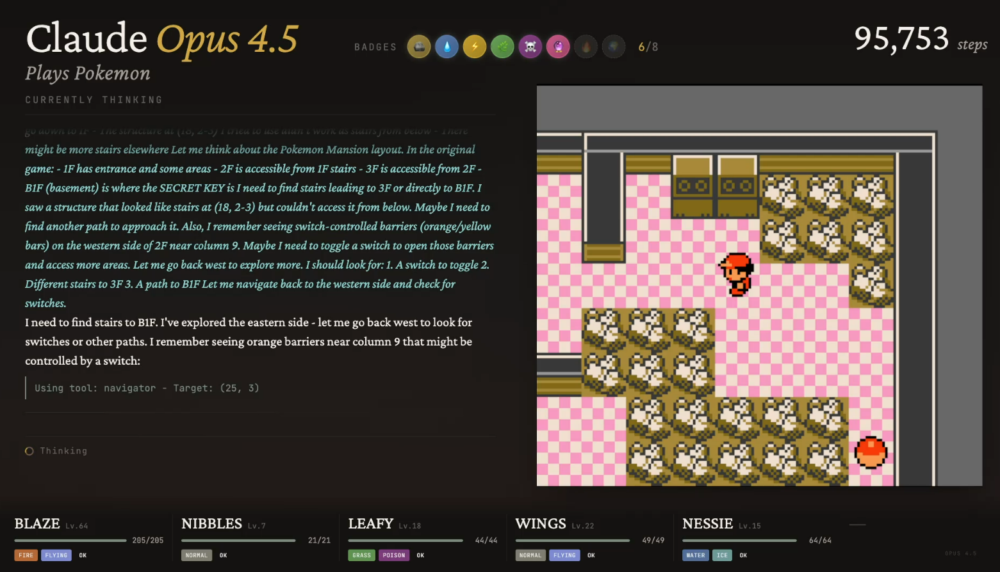Click the dimmed Earth badge icon
The image size is (1000, 572).
point(614,47)
